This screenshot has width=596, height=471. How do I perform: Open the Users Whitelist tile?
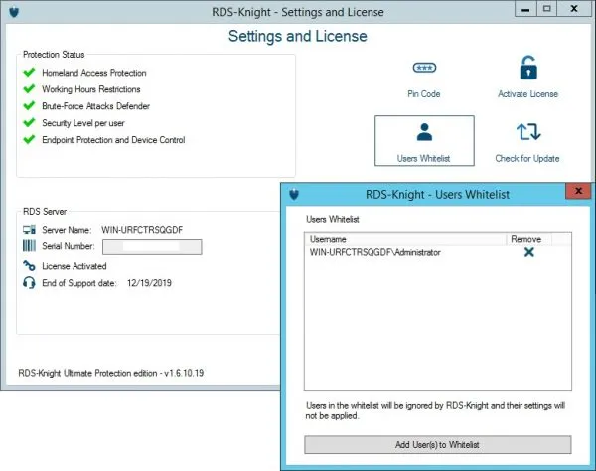[424, 141]
